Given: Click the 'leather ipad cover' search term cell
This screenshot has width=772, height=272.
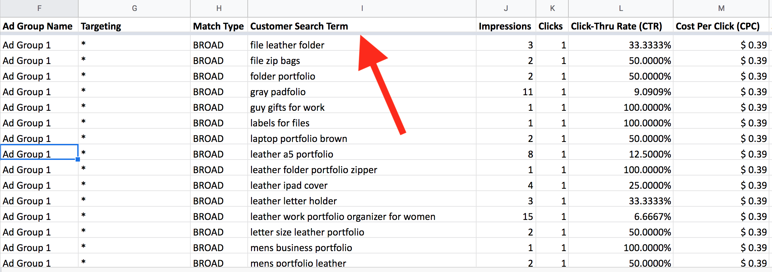Looking at the screenshot, I should tap(362, 185).
